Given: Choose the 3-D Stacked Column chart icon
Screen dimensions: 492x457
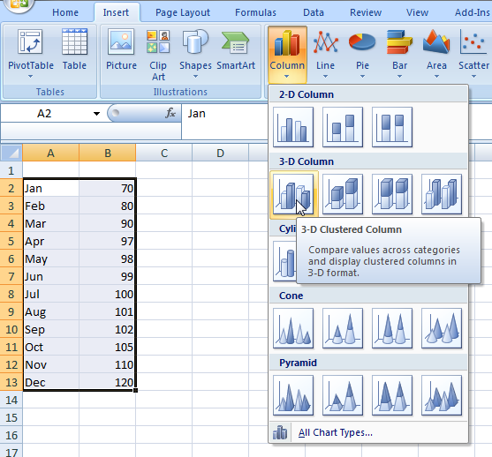Looking at the screenshot, I should pyautogui.click(x=343, y=194).
